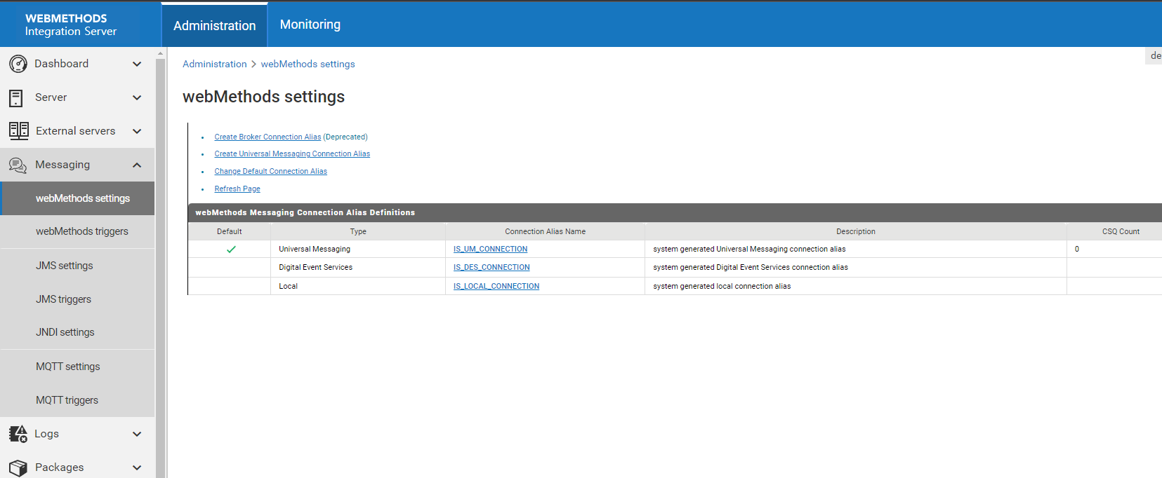The image size is (1162, 478).
Task: Collapse the Messaging section chevron
Action: 137,165
